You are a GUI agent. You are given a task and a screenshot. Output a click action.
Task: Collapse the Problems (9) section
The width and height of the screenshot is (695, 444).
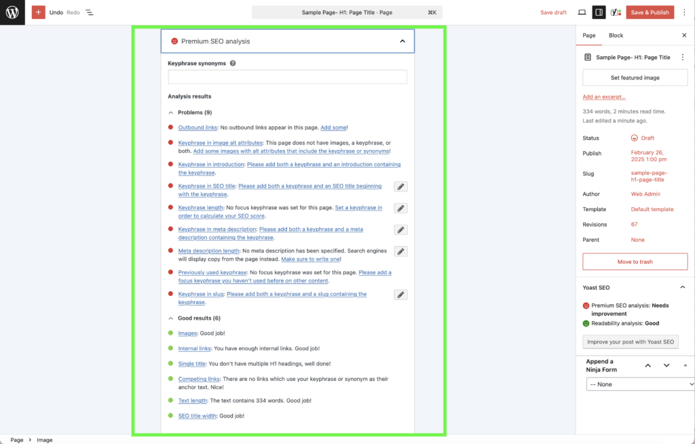pos(170,112)
